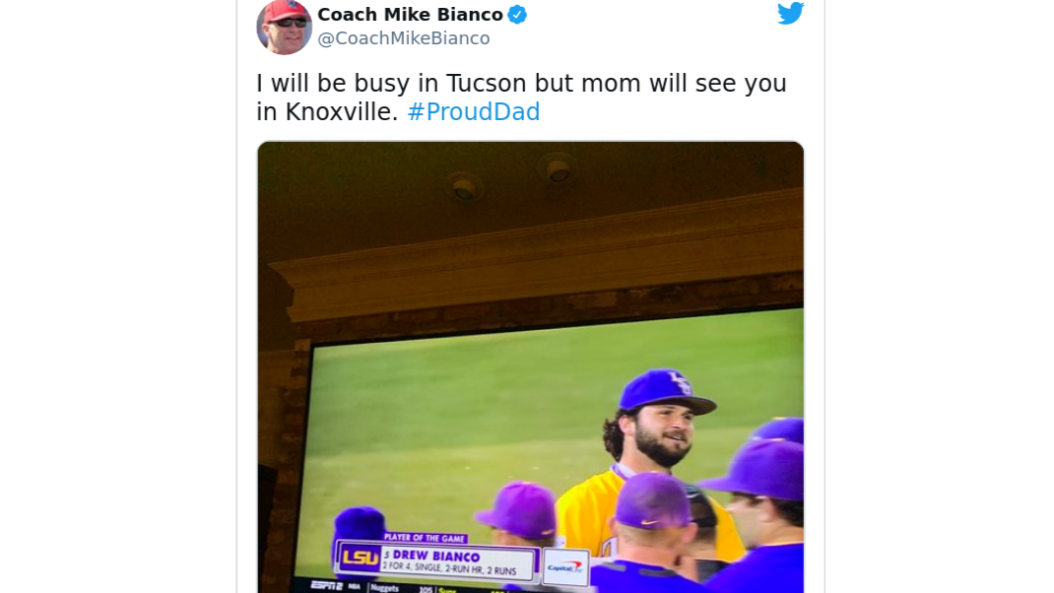
Task: Click the blue verified badge
Action: click(517, 15)
